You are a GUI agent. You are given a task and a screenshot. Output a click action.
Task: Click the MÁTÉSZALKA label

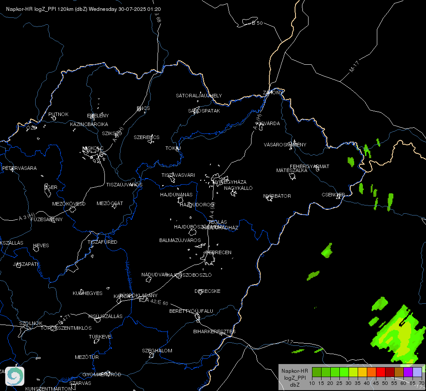(292, 170)
